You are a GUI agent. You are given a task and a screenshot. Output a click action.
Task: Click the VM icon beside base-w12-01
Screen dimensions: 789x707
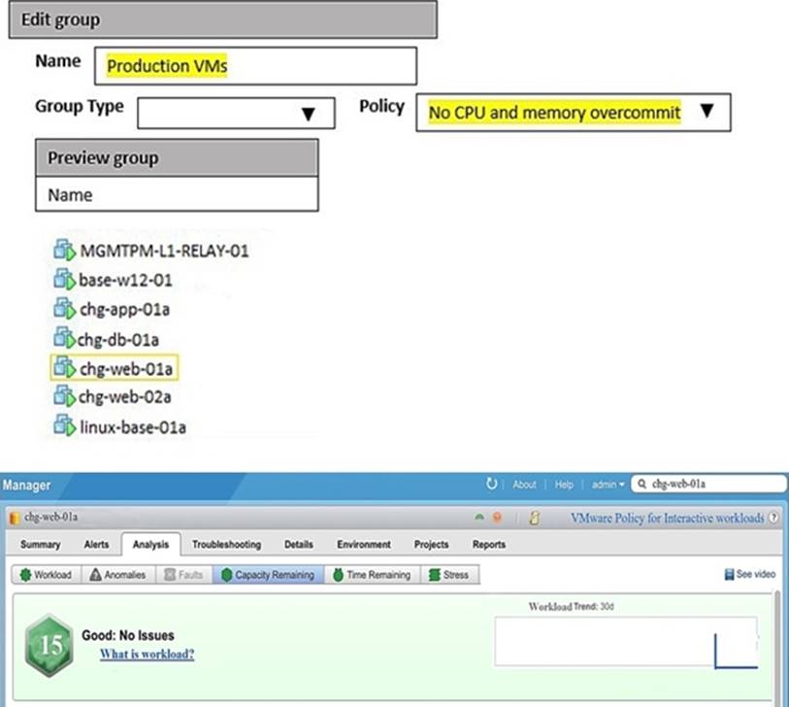pyautogui.click(x=64, y=279)
